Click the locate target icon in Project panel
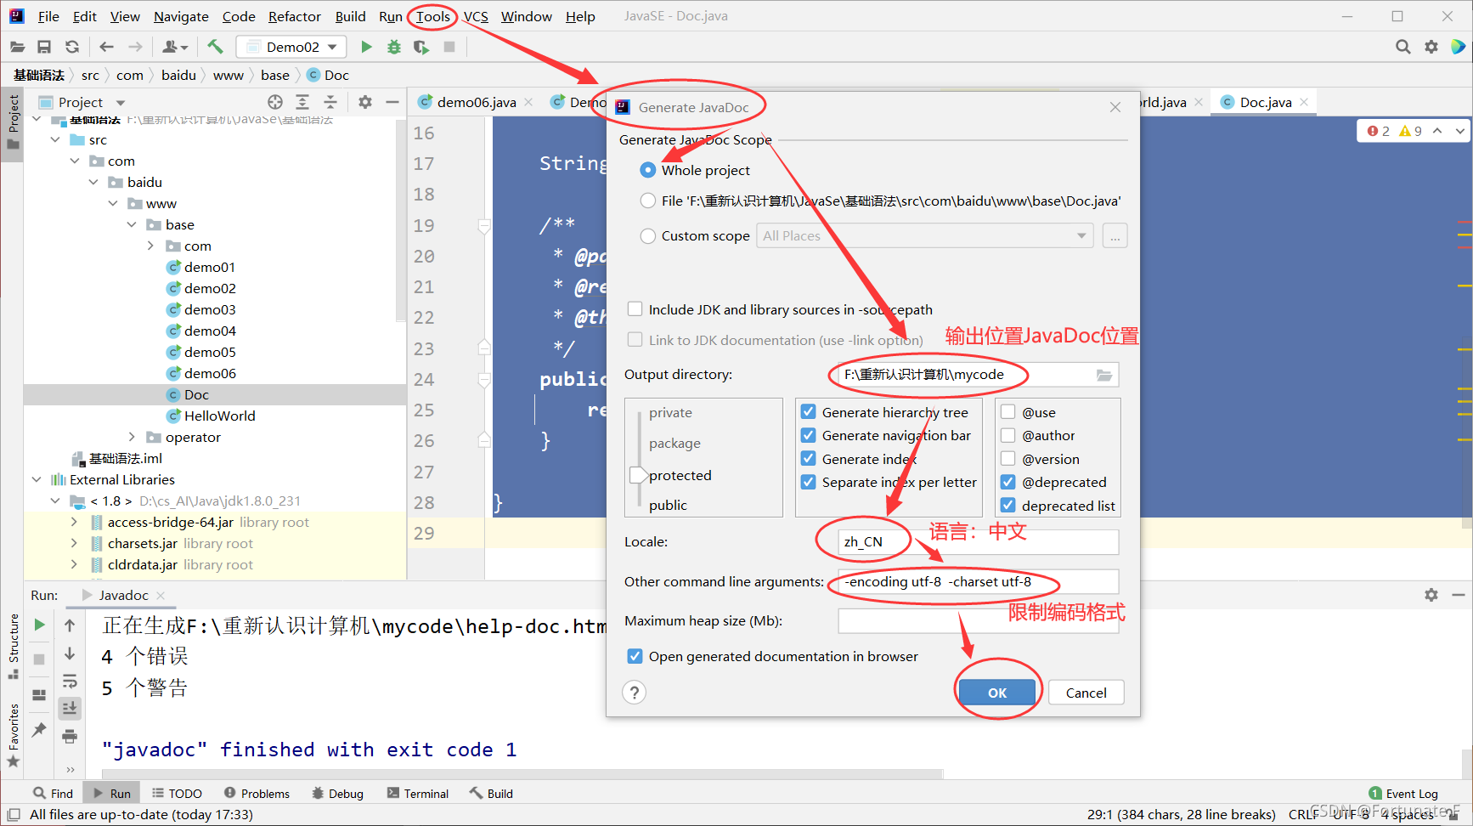This screenshot has width=1473, height=826. point(275,102)
